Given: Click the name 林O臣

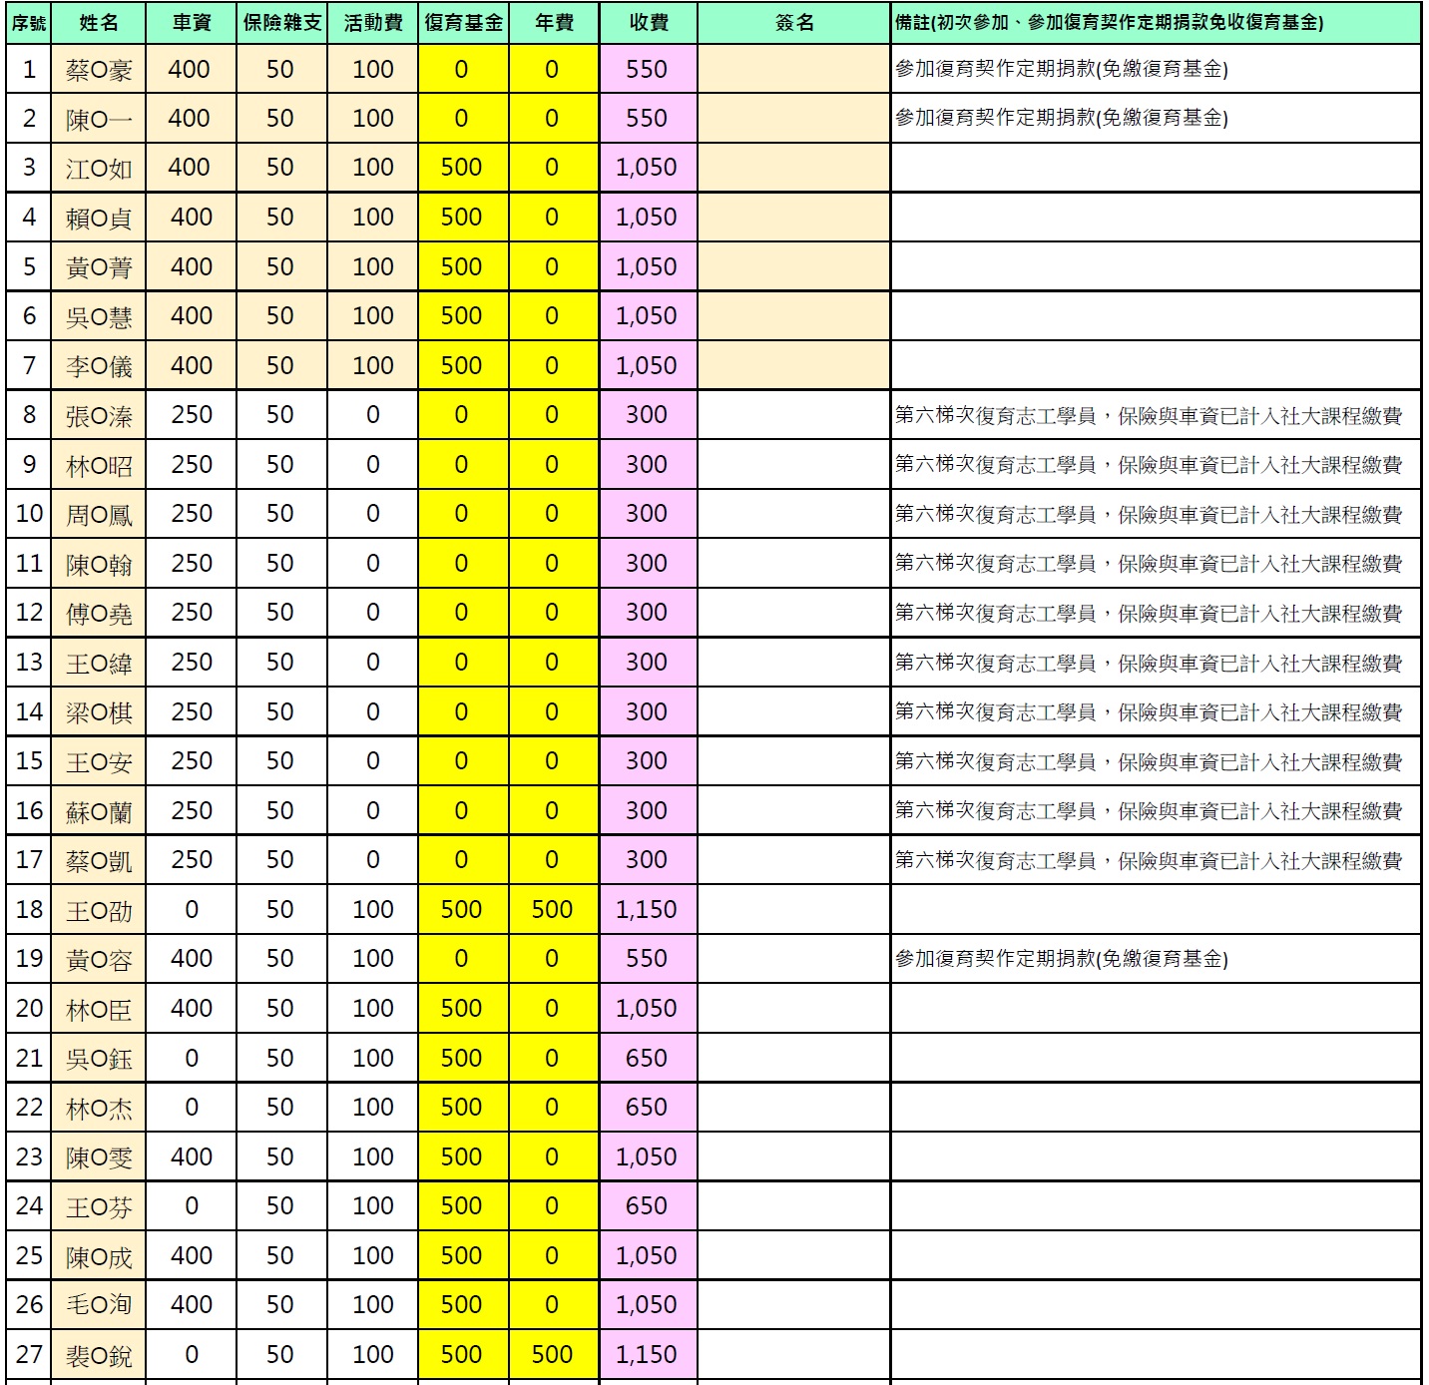Looking at the screenshot, I should pos(99,1009).
